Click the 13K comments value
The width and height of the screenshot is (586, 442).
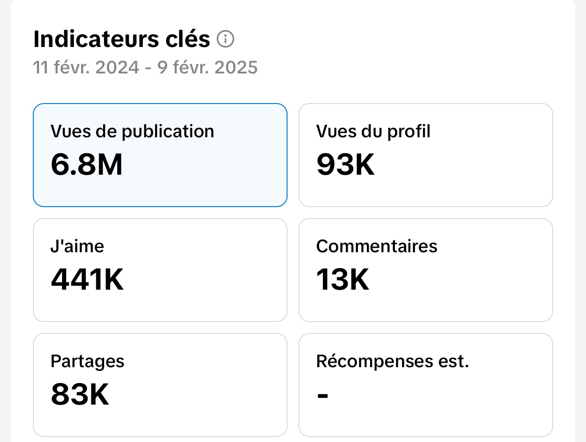[343, 279]
